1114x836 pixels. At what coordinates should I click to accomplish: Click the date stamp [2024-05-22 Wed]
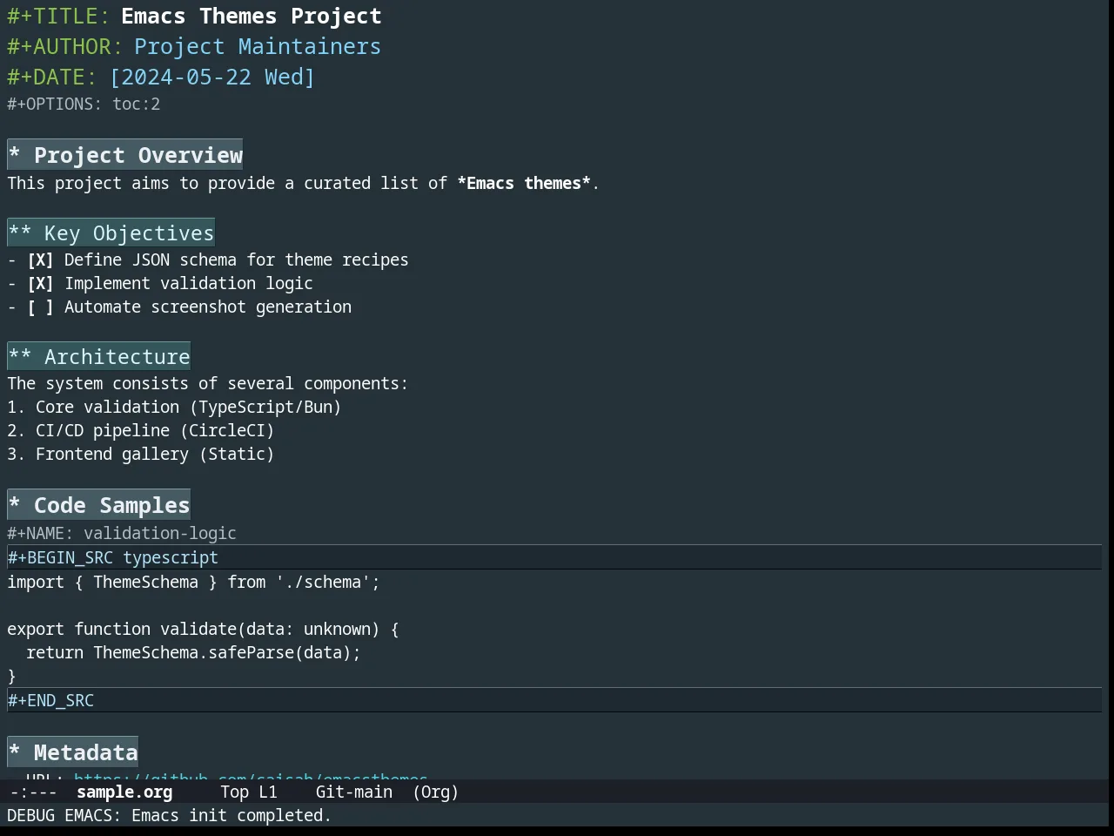pos(212,77)
